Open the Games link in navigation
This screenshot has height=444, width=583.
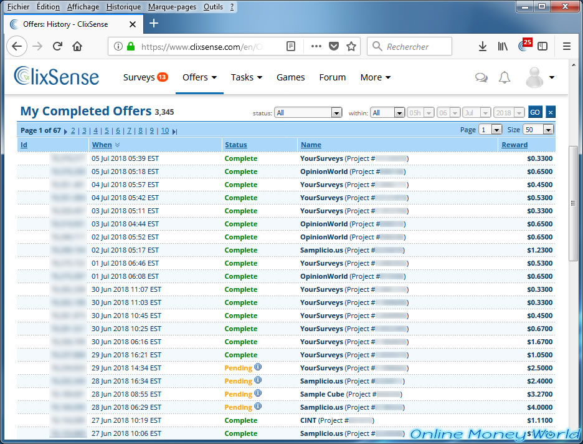[290, 77]
